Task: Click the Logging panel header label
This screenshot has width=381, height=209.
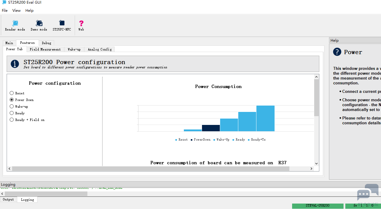Action: point(8,185)
